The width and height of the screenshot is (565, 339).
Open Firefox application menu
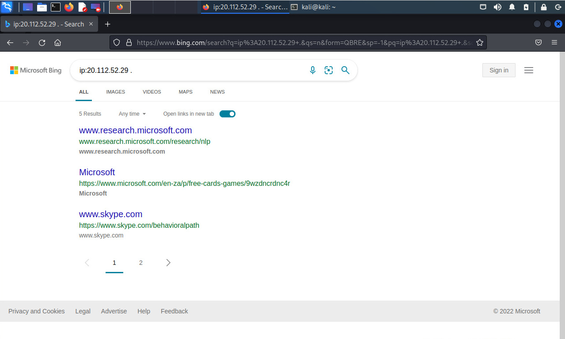[554, 43]
